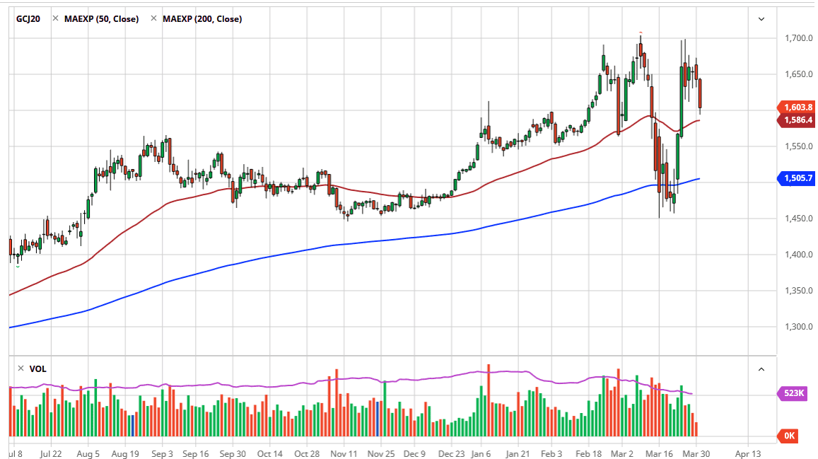Viewport: 818px width, 459px height.
Task: Remove the MAEXP (200, Close) indicator
Action: [x=153, y=19]
